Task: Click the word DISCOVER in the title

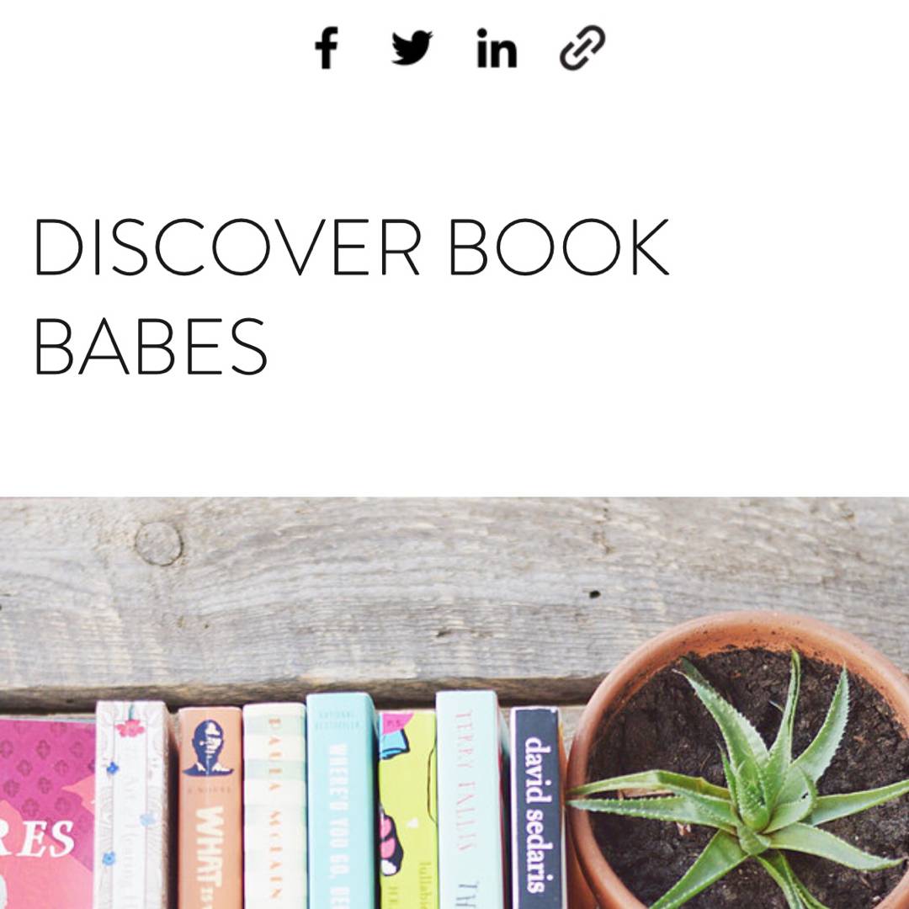Action: (x=228, y=247)
